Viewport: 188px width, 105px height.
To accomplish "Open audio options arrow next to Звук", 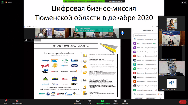I will [9, 101].
